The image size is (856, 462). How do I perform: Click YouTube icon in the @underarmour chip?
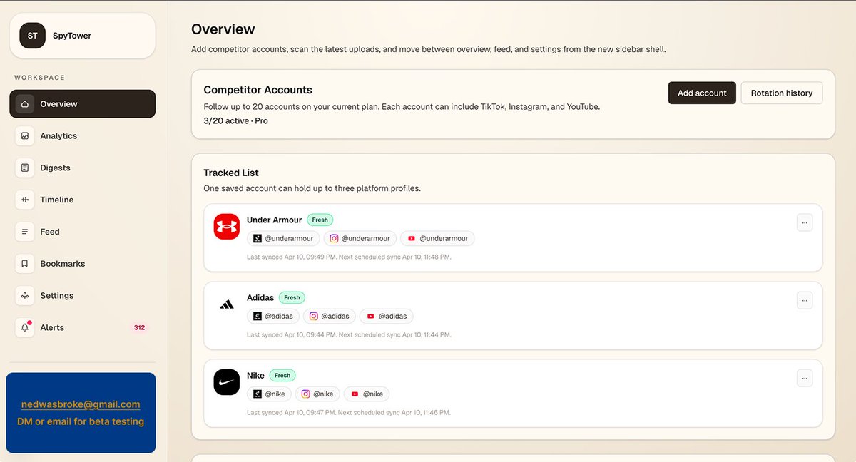(412, 238)
